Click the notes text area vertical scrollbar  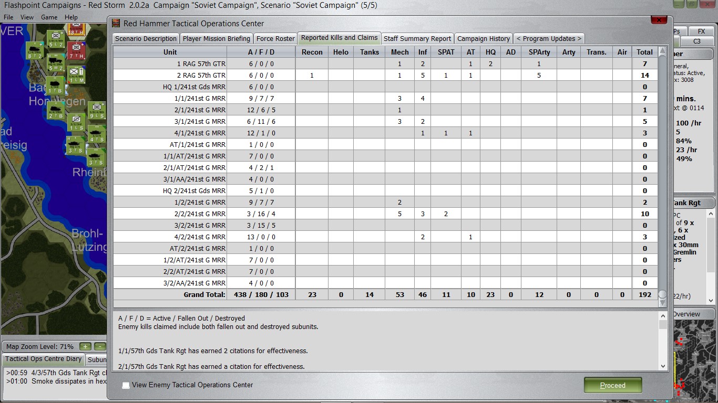click(x=663, y=341)
